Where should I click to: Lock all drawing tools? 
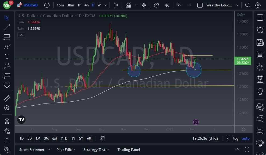(x=7, y=139)
